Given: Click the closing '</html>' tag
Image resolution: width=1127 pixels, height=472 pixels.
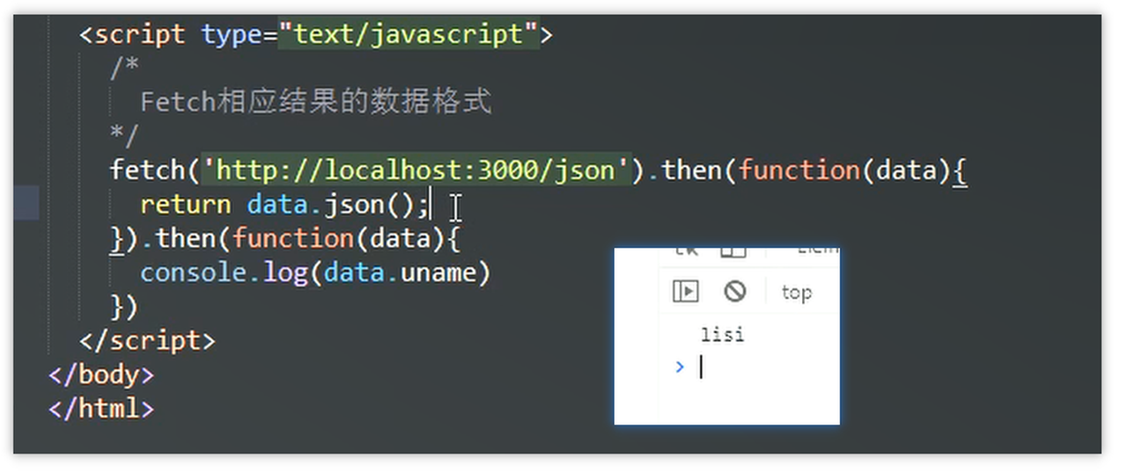Looking at the screenshot, I should click(x=101, y=409).
